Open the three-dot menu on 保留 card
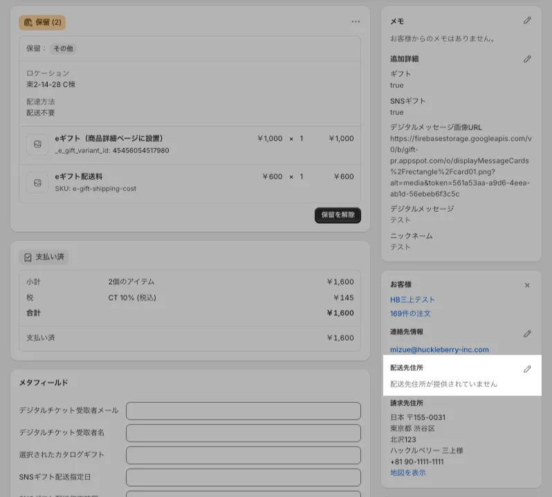Screen dimensions: 552x497 [356, 22]
